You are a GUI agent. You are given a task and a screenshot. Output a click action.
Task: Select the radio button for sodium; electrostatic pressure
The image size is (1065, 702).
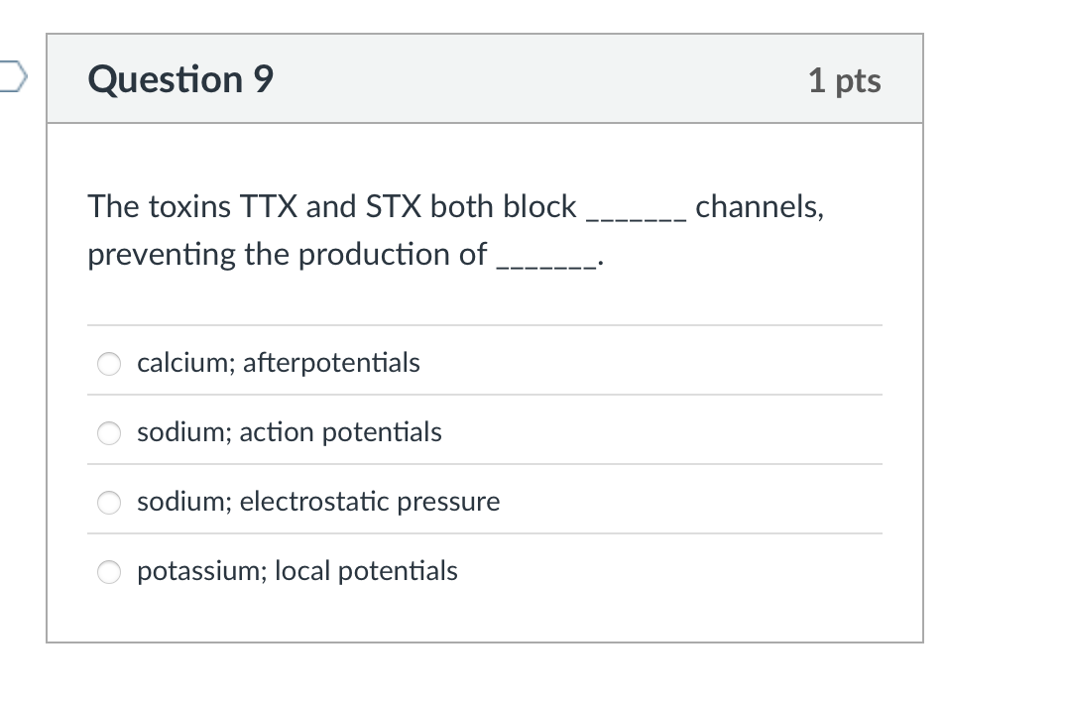click(109, 503)
